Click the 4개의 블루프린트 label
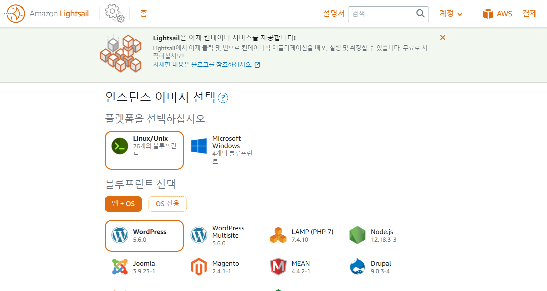Image resolution: width=547 pixels, height=291 pixels. tap(232, 157)
